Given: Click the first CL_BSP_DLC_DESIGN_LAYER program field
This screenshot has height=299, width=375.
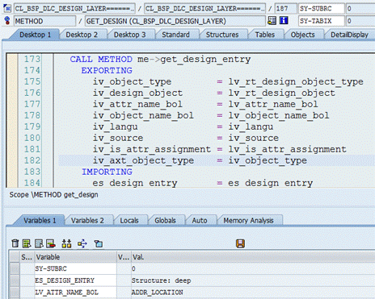Looking at the screenshot, I should pos(74,8).
